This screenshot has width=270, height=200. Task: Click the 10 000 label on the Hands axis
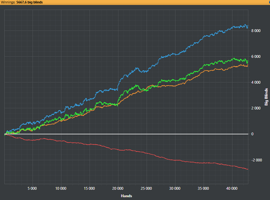[x=61, y=188]
